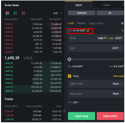Click the Open short button
Screen dimensions: 125x123
(110, 116)
